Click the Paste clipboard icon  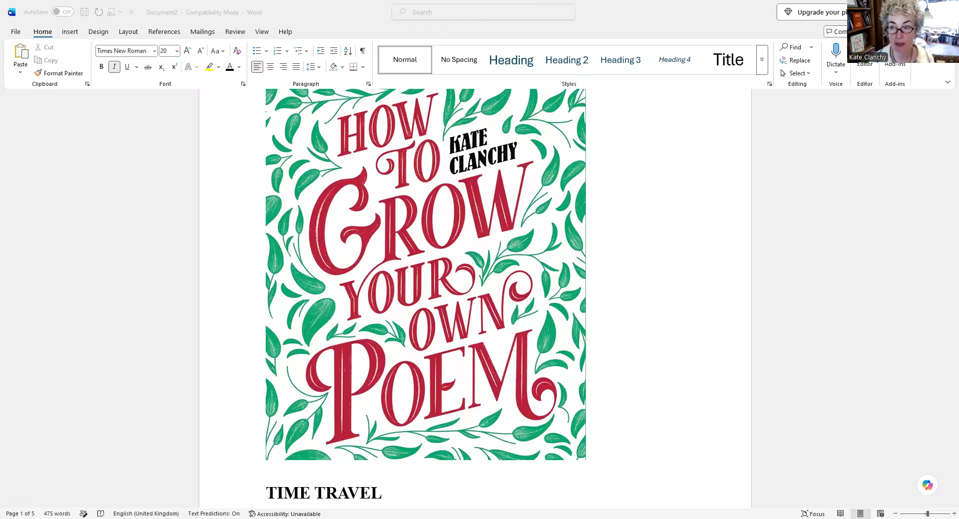(20, 51)
